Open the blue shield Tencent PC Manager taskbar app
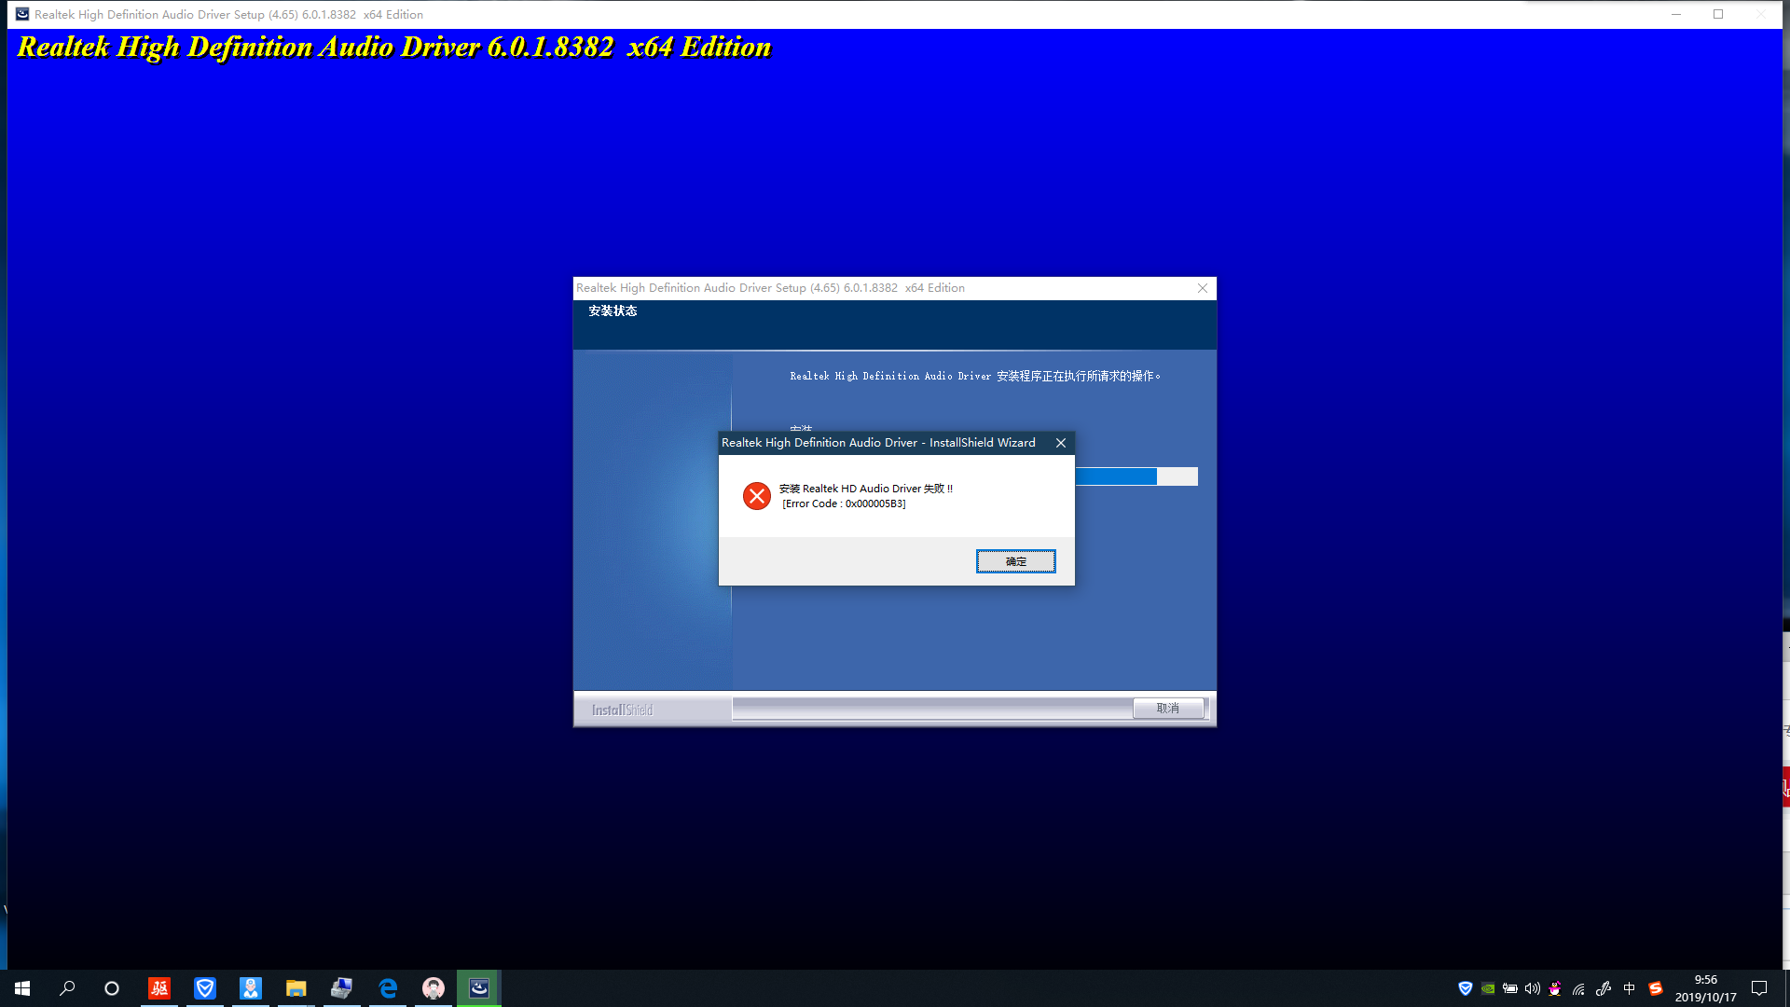 point(205,988)
